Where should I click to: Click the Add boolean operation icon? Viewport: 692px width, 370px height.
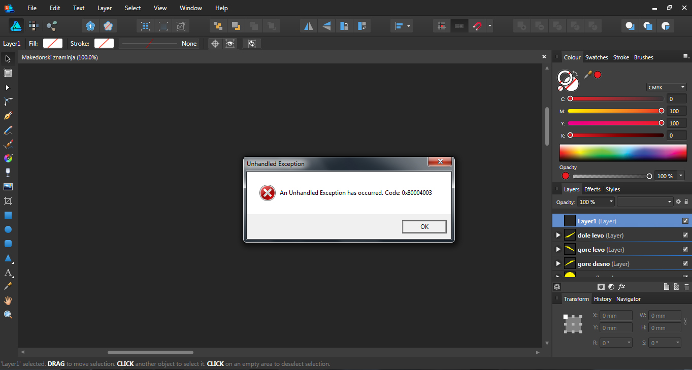pos(521,26)
